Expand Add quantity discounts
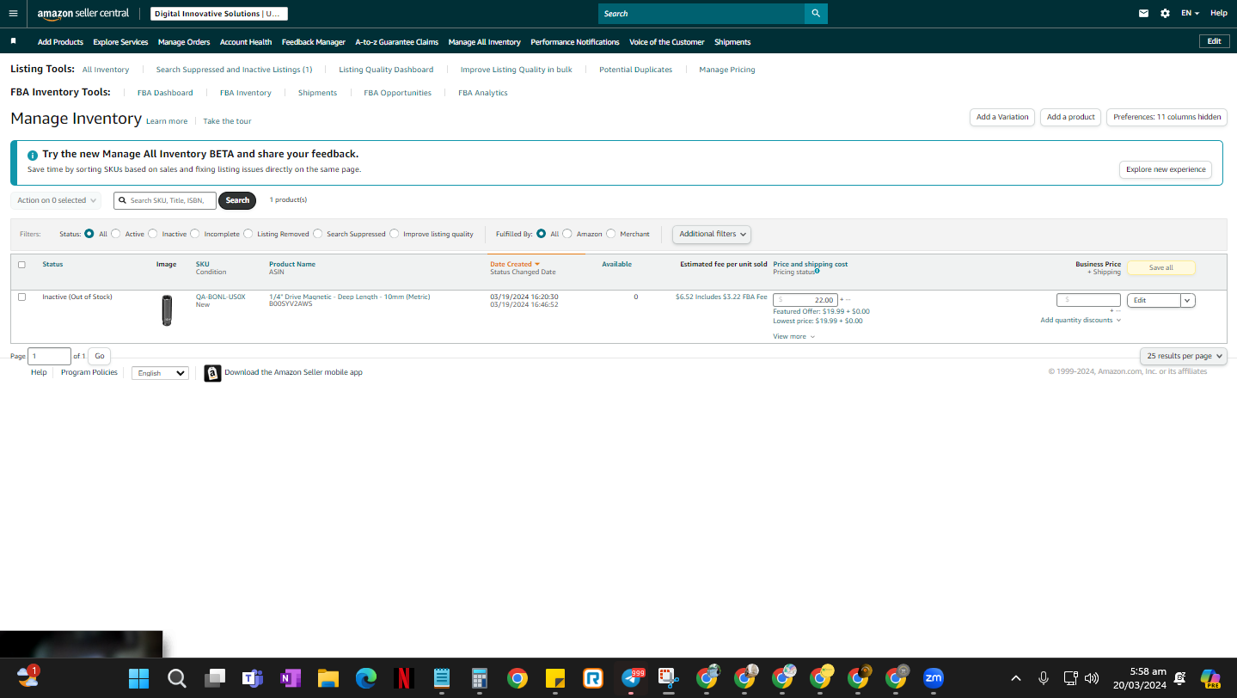The height and width of the screenshot is (698, 1237). [1081, 321]
